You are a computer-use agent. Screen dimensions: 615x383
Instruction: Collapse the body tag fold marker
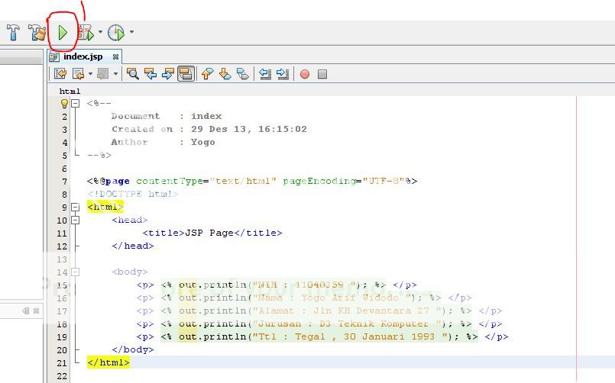click(x=75, y=272)
